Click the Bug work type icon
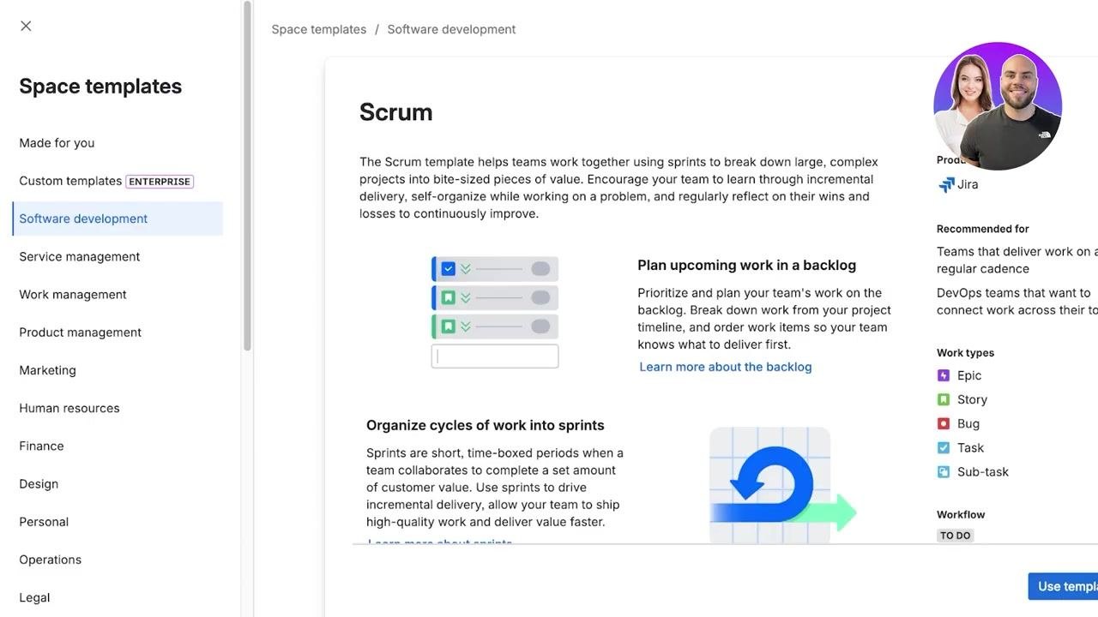 [944, 423]
